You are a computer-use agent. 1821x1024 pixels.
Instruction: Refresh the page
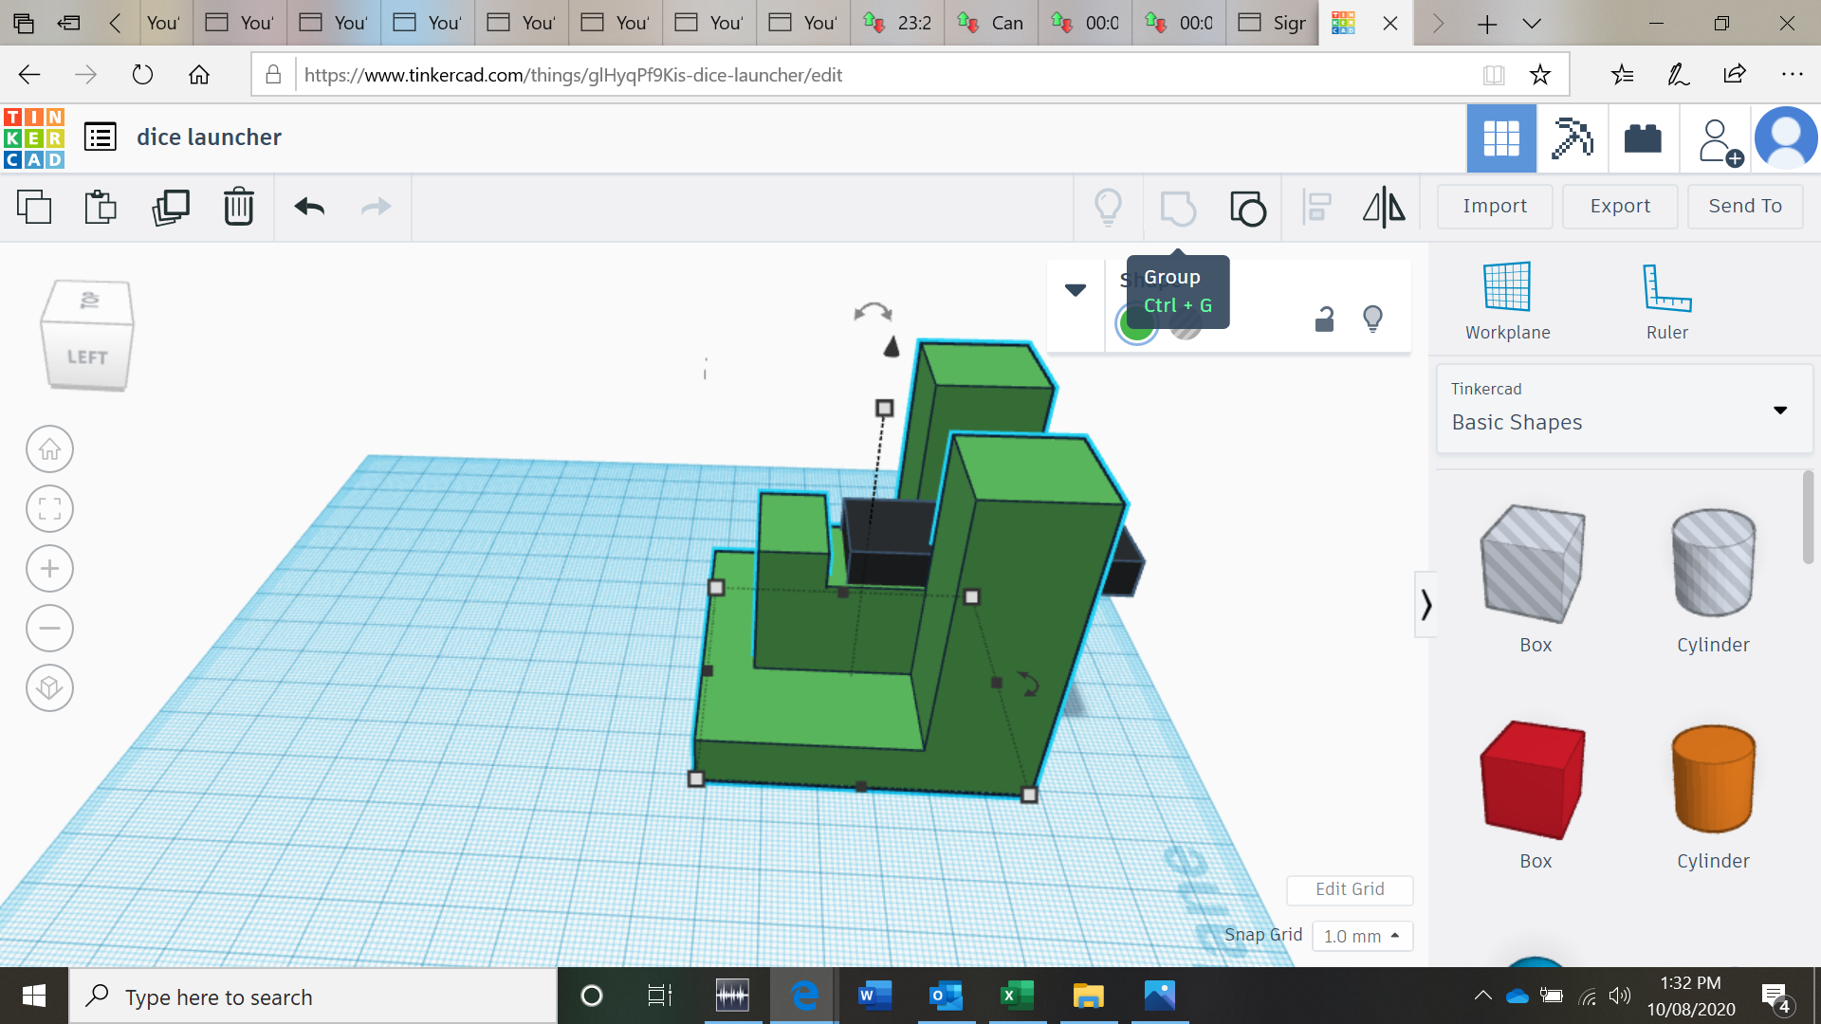142,74
